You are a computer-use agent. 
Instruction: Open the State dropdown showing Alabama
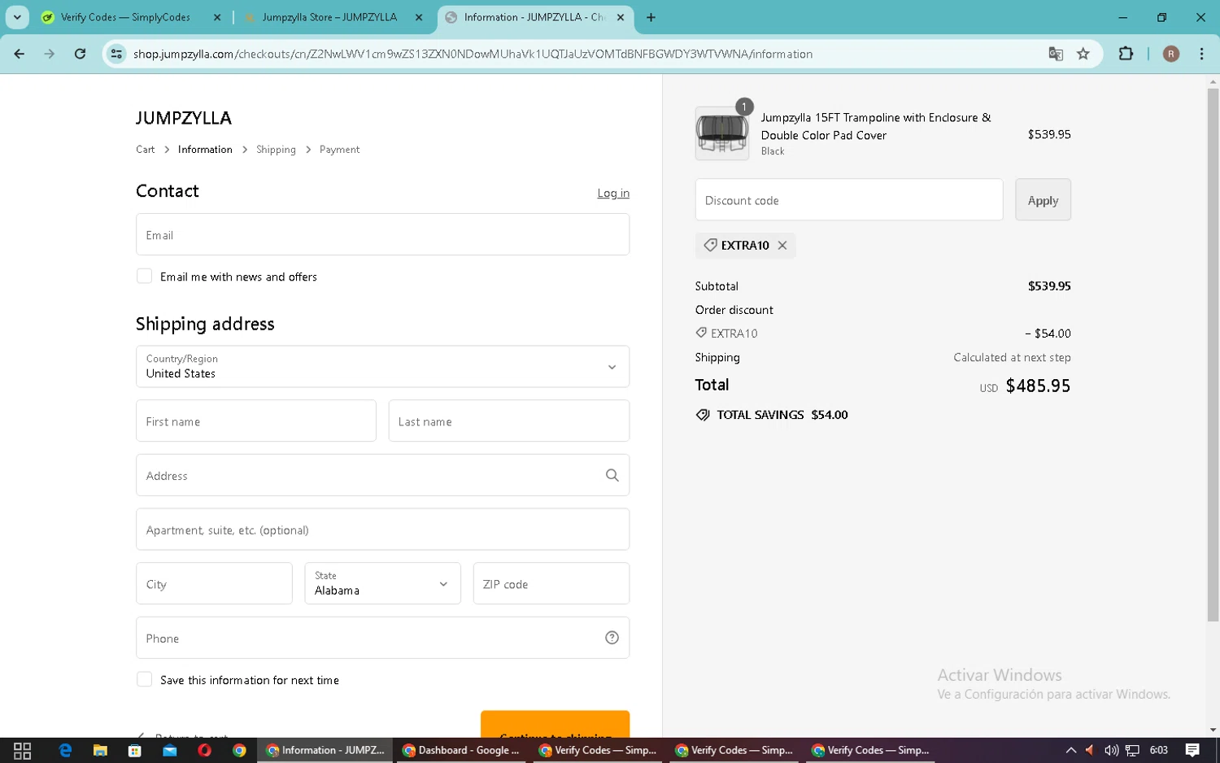[x=382, y=583]
